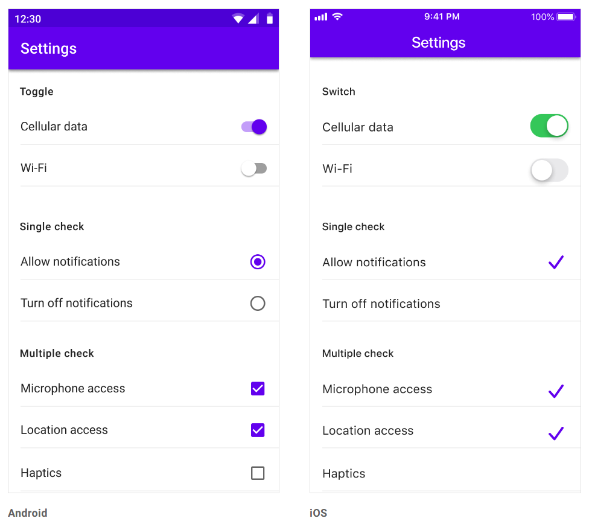Select Android Turn off notifications radio button
The width and height of the screenshot is (589, 524).
tap(258, 303)
